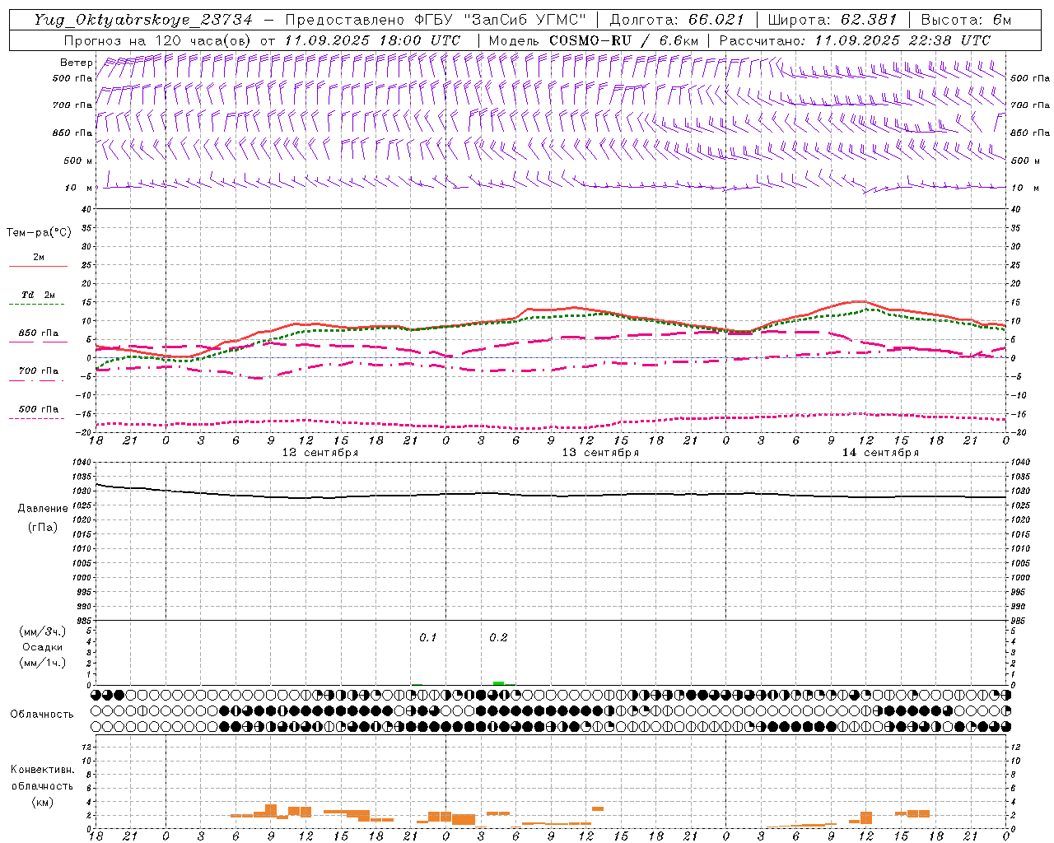1054x843 pixels.
Task: Click the (гПа) unit under Давление
Action: (42, 527)
